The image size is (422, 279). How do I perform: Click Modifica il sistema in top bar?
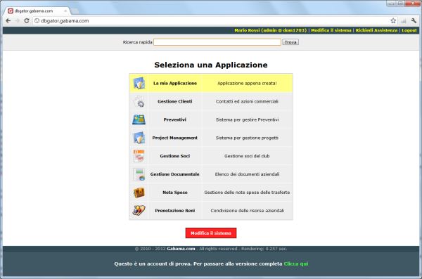331,30
